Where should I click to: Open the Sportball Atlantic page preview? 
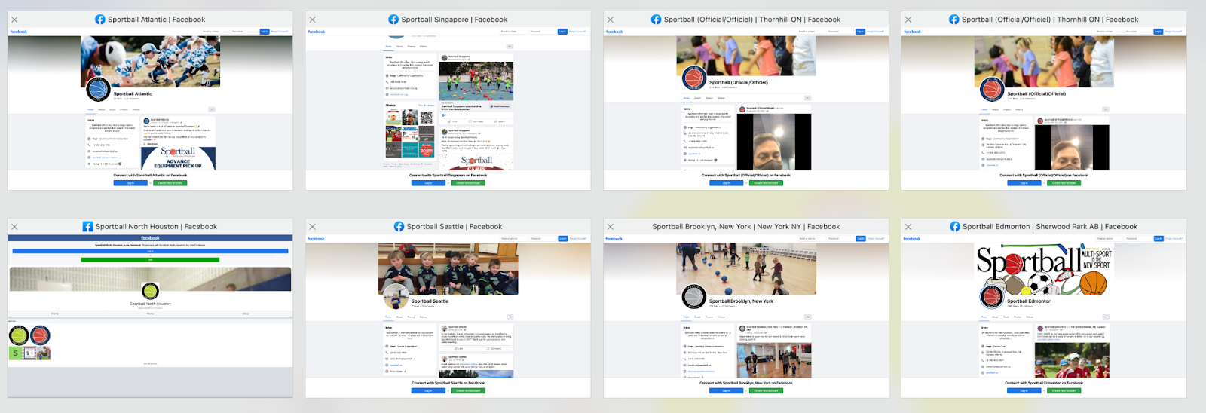click(150, 106)
